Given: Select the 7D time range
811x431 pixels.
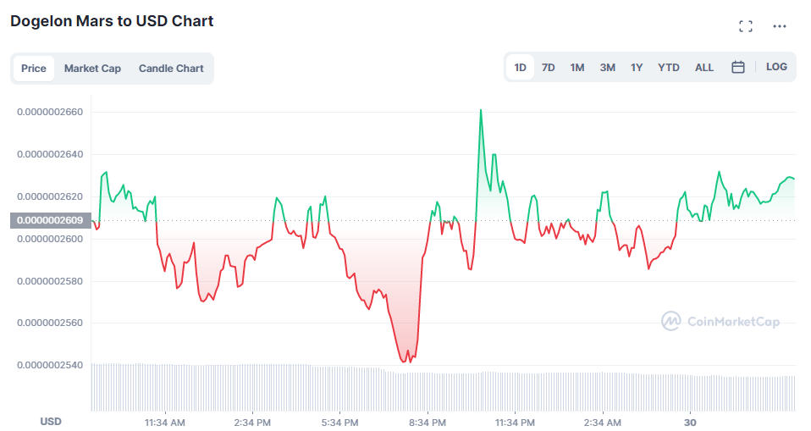Looking at the screenshot, I should (549, 67).
